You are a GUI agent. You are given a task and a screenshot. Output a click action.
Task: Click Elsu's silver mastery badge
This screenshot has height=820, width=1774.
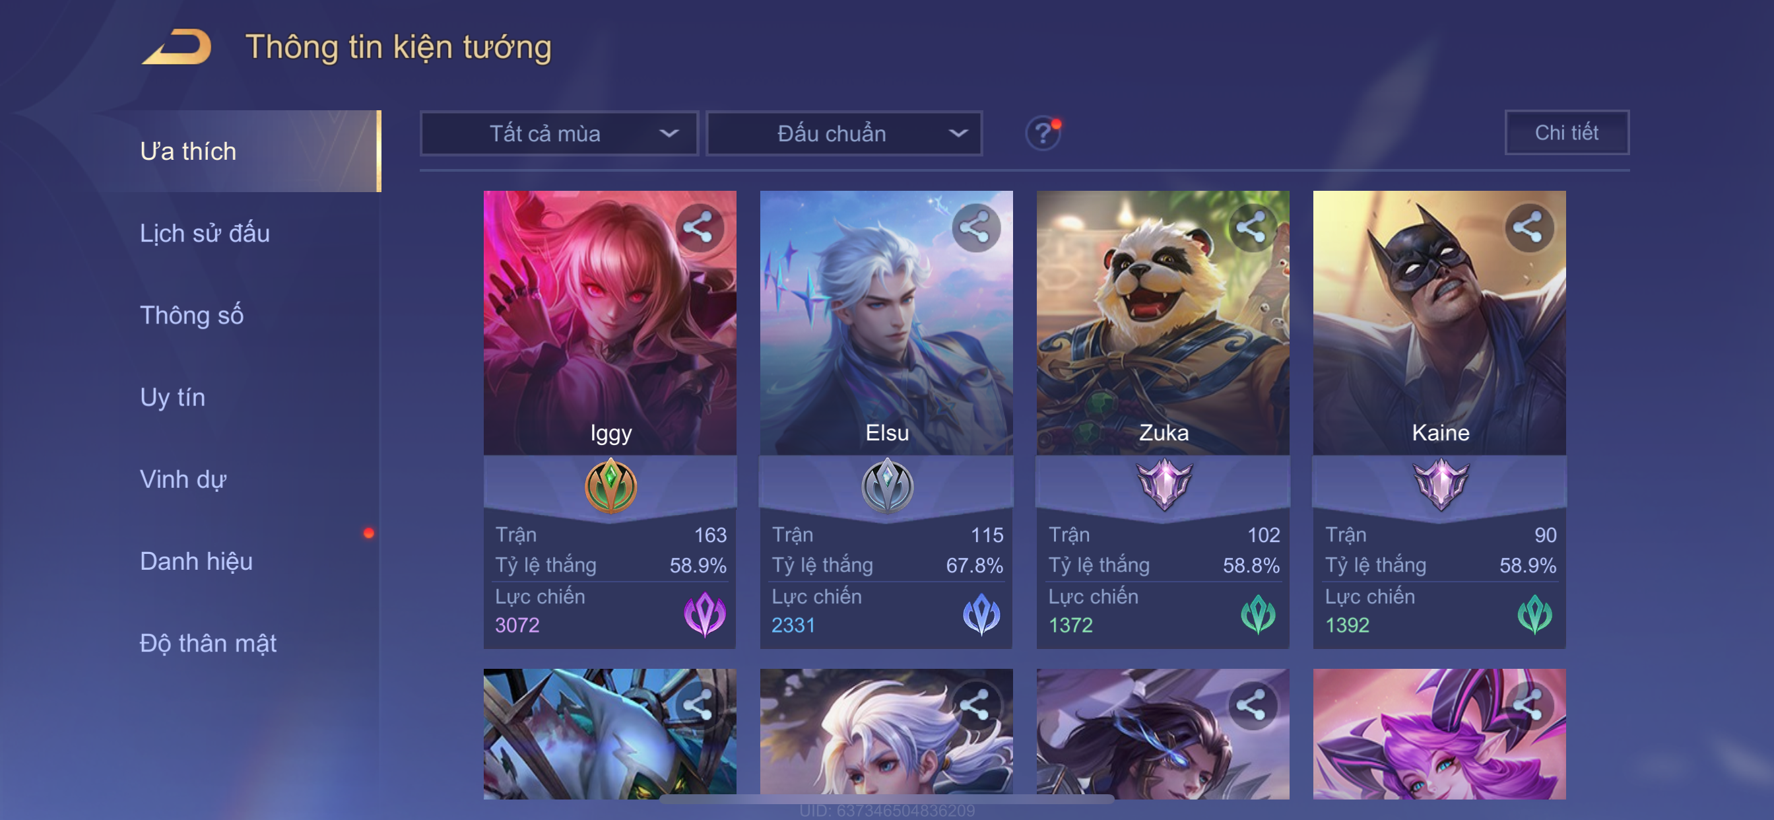[887, 486]
